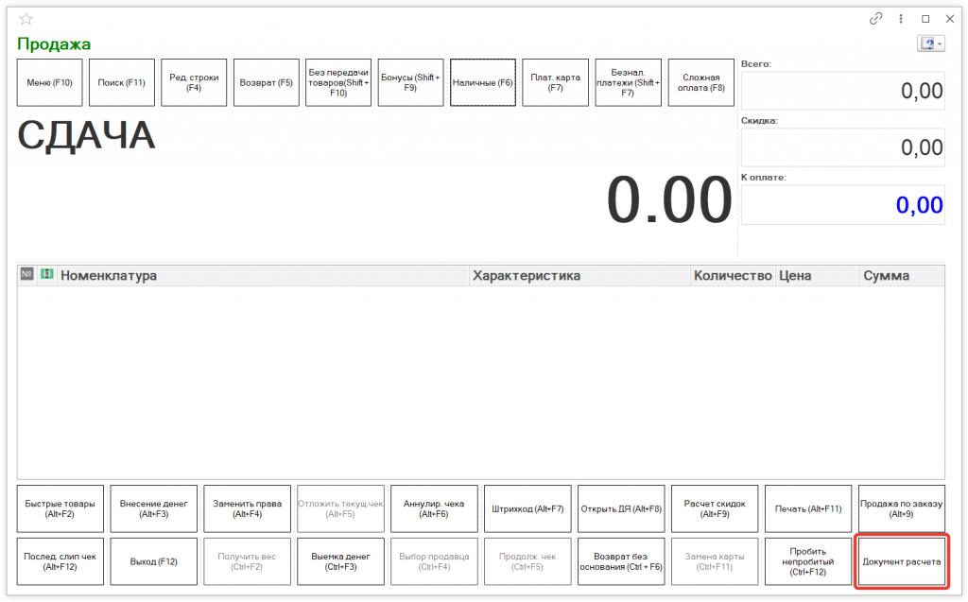This screenshot has height=602, width=968.
Task: Click the Всего total field
Action: click(842, 91)
